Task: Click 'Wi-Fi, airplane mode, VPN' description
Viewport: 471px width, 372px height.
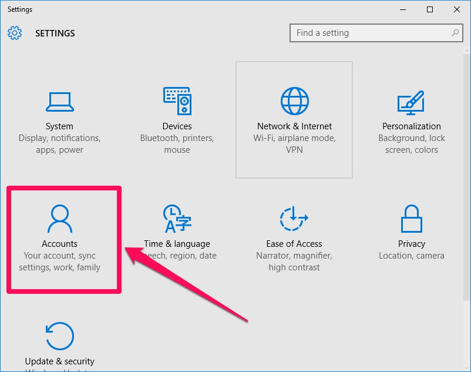Action: click(294, 144)
